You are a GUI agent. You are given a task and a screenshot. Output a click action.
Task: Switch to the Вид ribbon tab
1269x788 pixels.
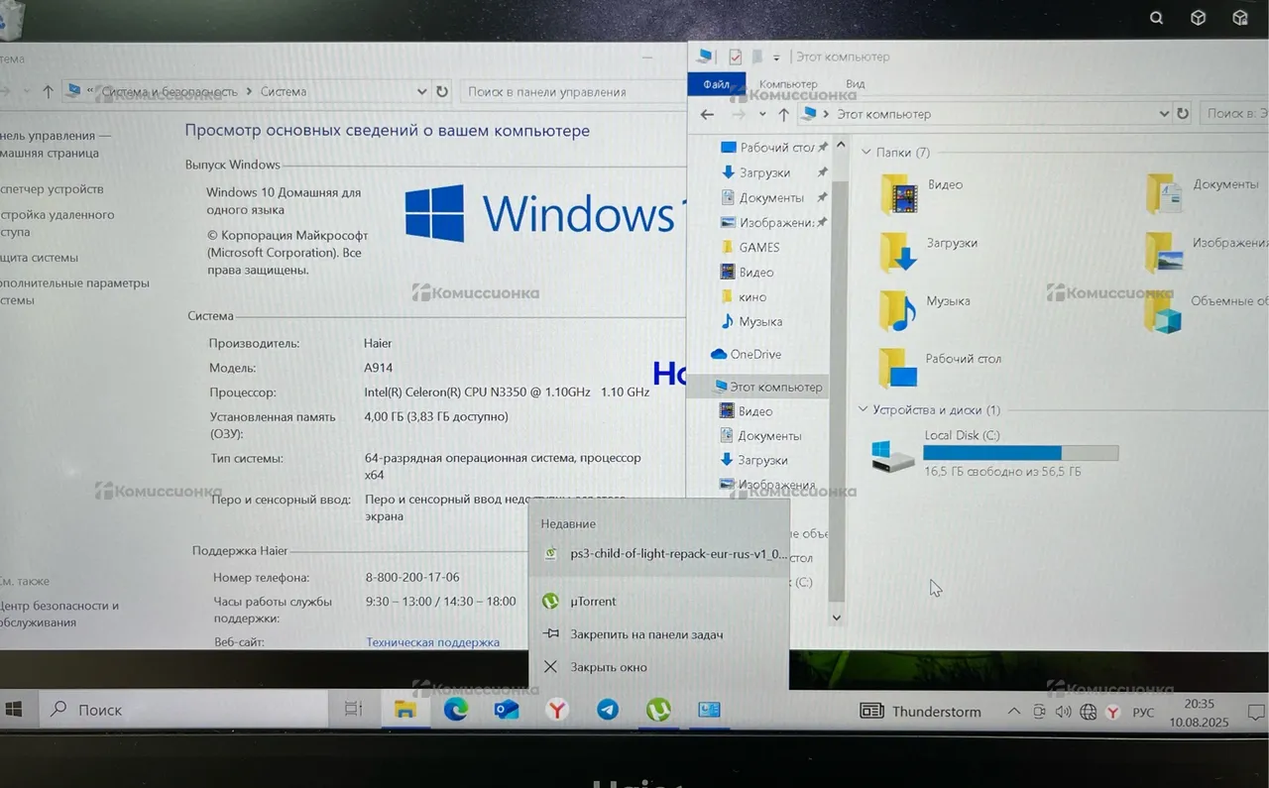[x=855, y=84]
